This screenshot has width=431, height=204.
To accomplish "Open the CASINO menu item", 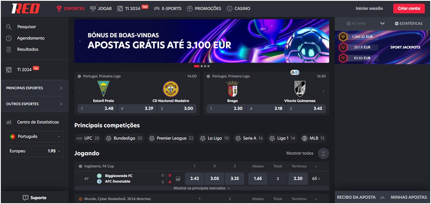I will 238,9.
